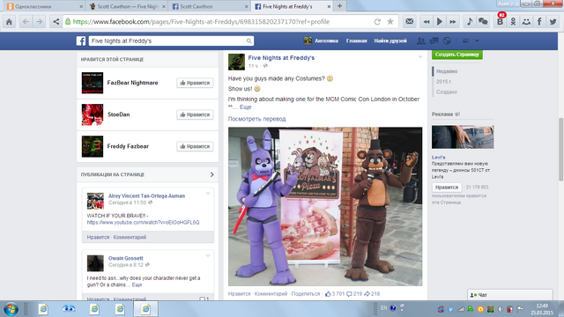Close the Five Nights at Freddy's tab
564x317 pixels.
[329, 6]
